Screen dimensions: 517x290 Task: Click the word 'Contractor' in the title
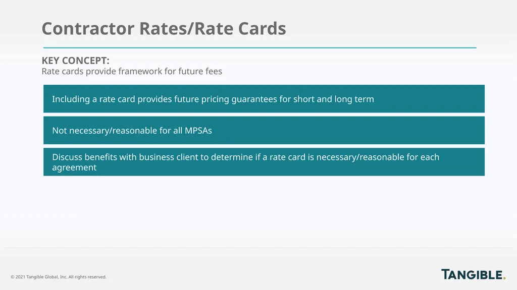pyautogui.click(x=88, y=28)
